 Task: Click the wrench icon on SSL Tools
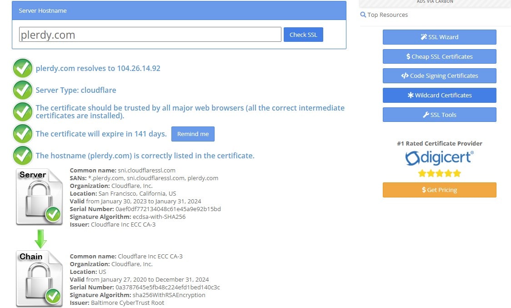coord(426,115)
